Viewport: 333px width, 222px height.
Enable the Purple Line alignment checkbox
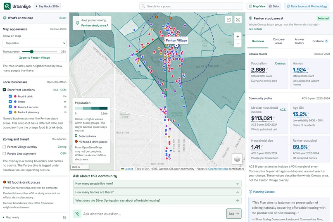tap(4, 153)
